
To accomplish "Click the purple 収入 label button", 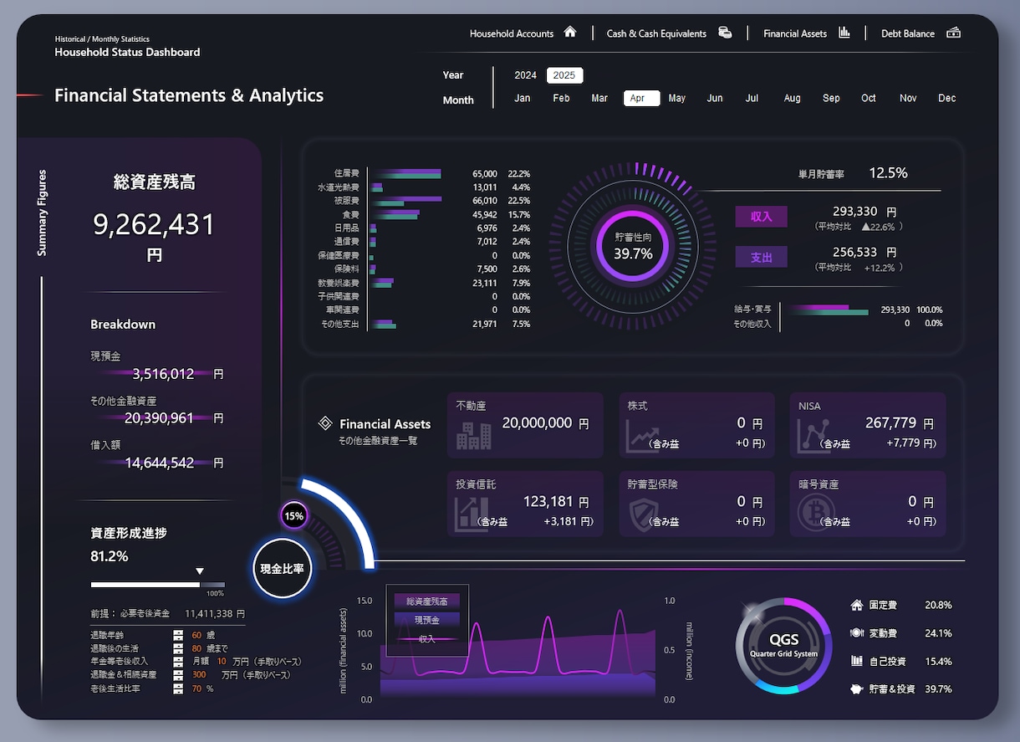I will 762,217.
